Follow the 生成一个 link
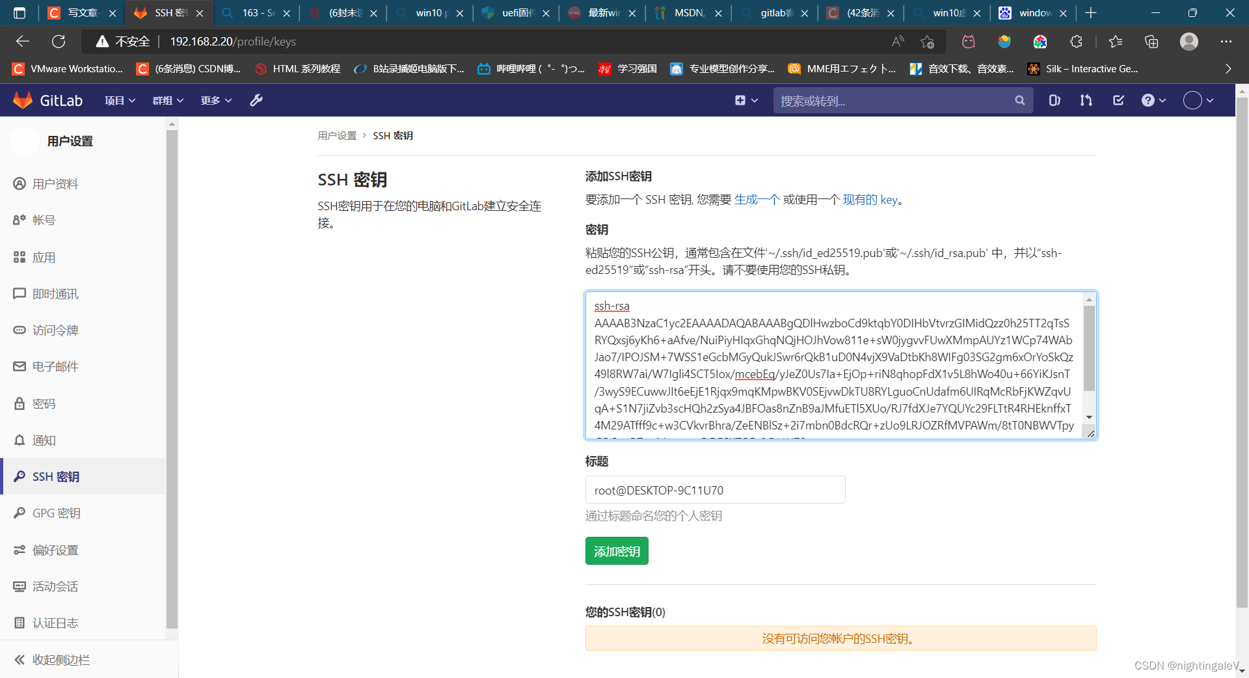The width and height of the screenshot is (1249, 678). (x=757, y=200)
